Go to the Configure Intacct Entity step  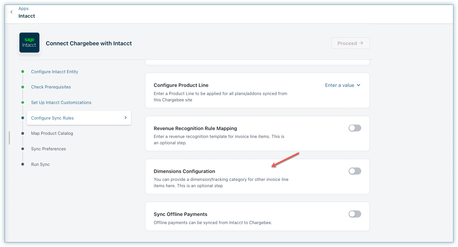click(55, 72)
